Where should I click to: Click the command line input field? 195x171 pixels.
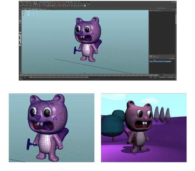(60, 79)
